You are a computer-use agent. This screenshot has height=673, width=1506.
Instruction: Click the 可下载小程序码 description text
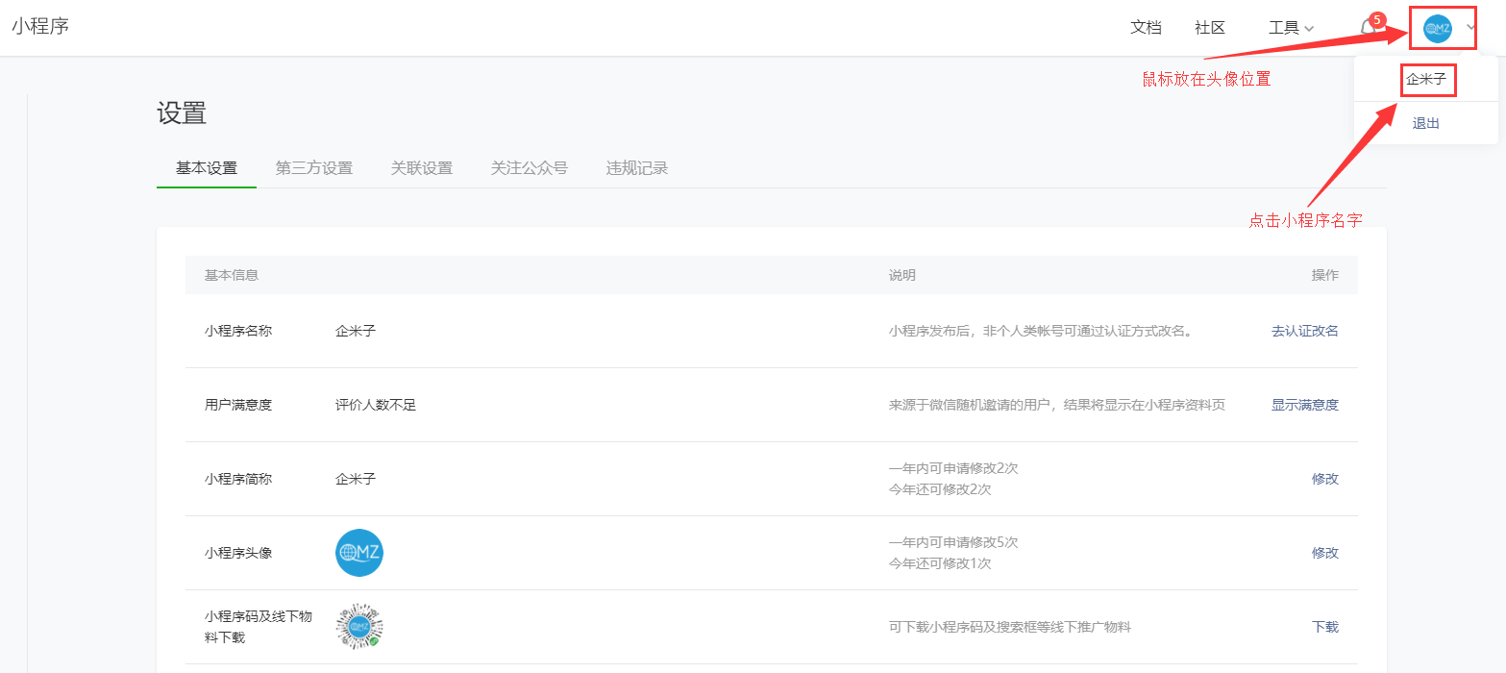(1010, 627)
